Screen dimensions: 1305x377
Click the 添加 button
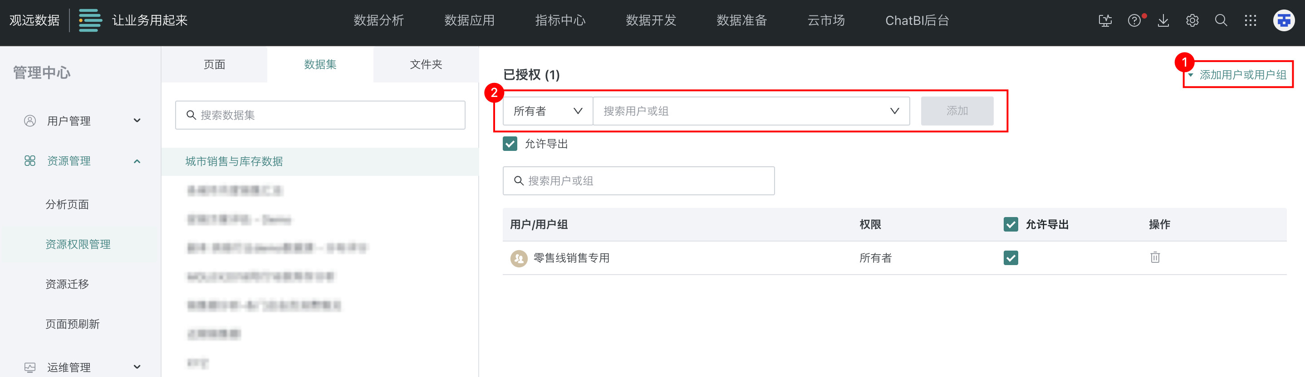click(x=957, y=111)
